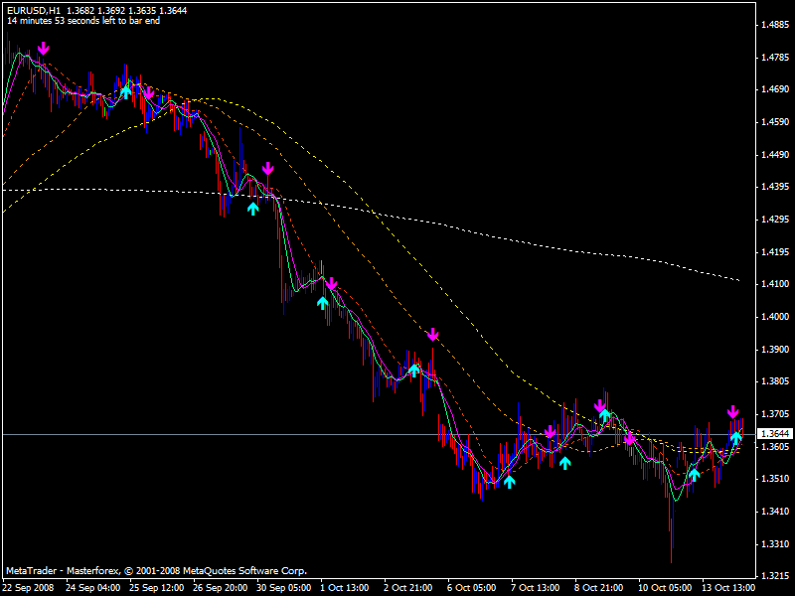Click magenta sell arrow near 1.4100 on 1 Oct
This screenshot has width=795, height=596.
tap(331, 284)
